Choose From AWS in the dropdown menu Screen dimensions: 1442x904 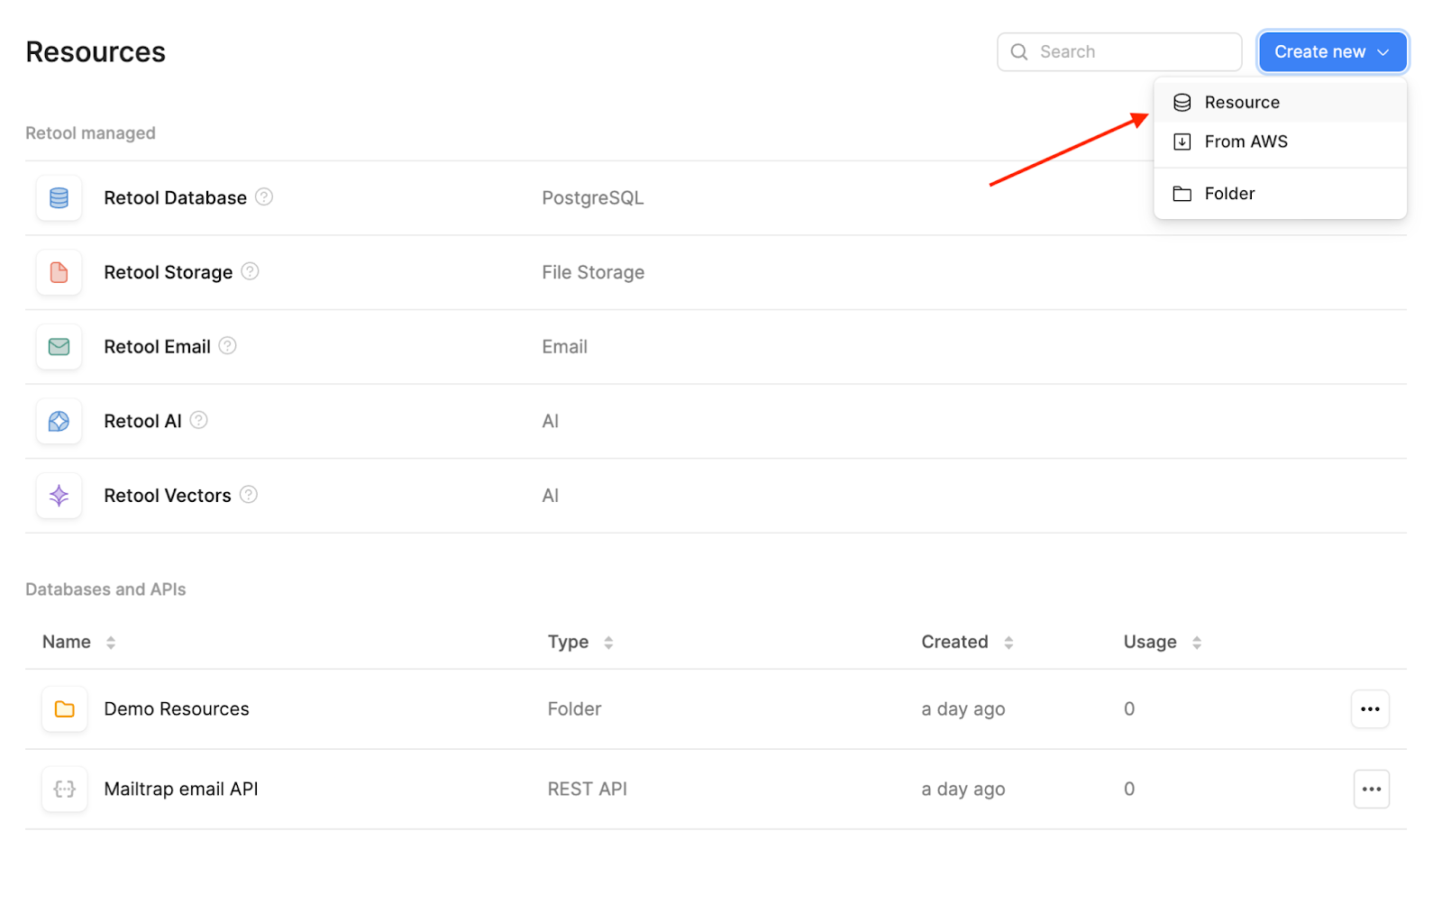(x=1246, y=142)
